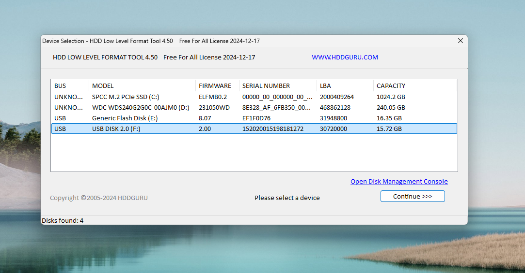Sort by the MODEL column header
The image size is (525, 273).
click(x=142, y=86)
